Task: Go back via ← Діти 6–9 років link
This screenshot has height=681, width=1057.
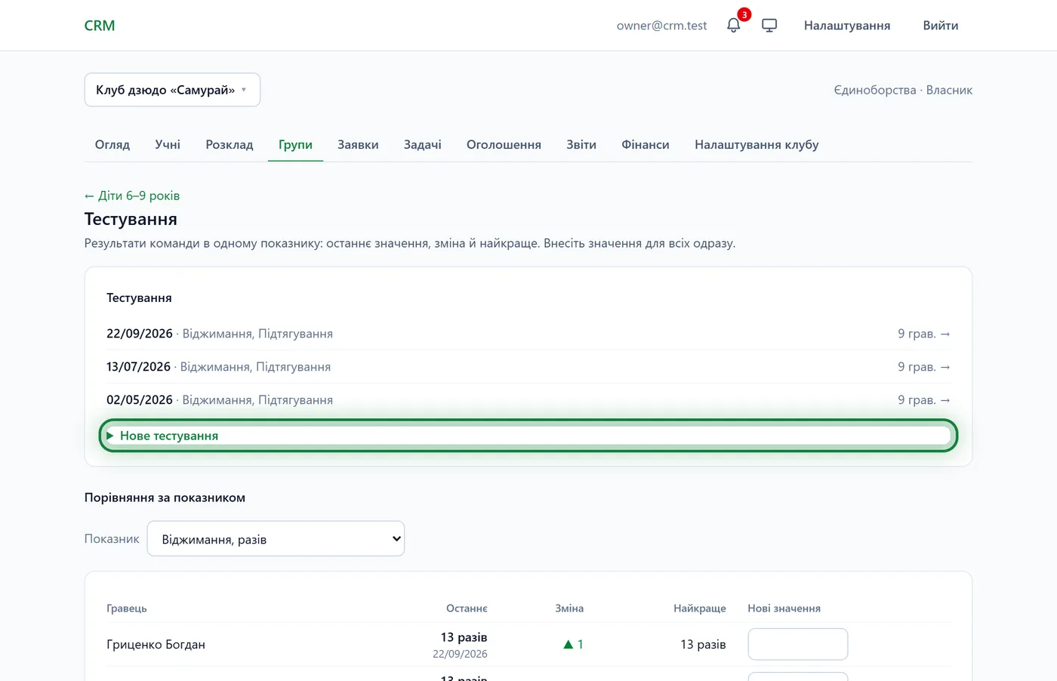Action: pyautogui.click(x=132, y=196)
